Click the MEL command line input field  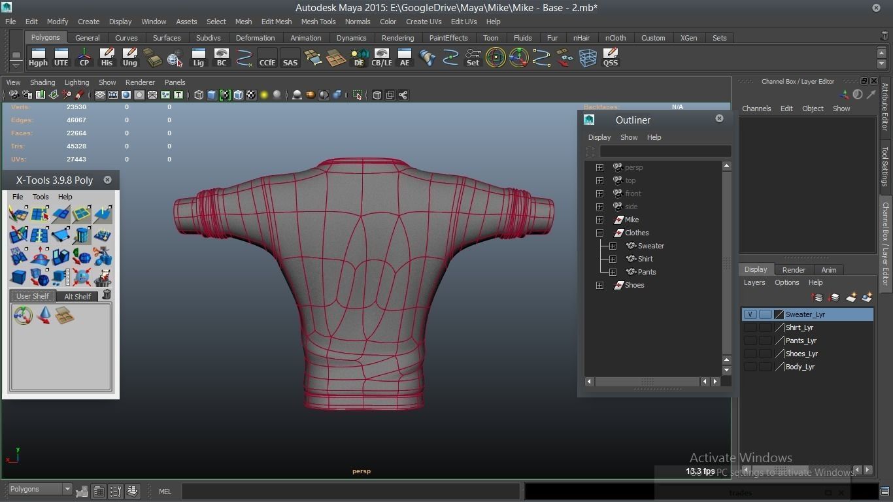click(350, 492)
